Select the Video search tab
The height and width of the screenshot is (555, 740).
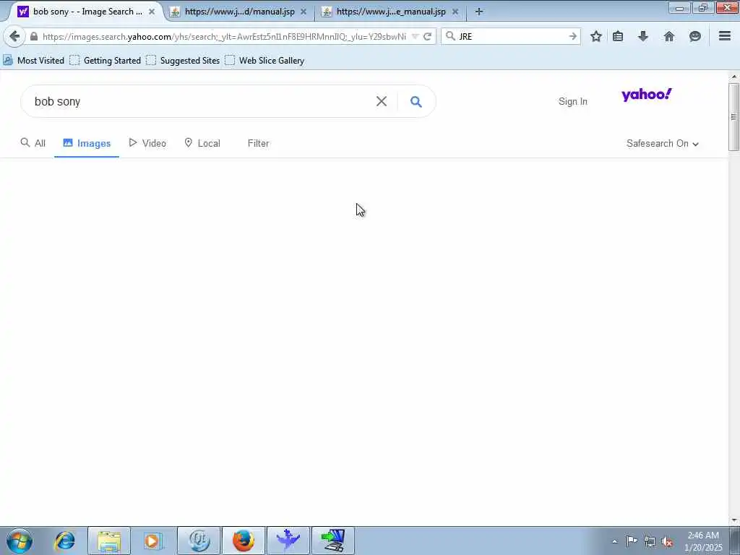[147, 143]
